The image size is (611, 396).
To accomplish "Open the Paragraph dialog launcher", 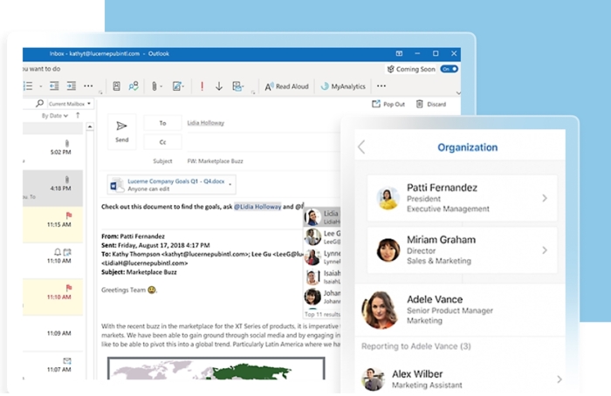I will point(100,92).
